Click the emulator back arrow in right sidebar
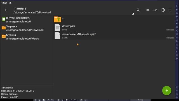179x101 pixels. click(176, 90)
